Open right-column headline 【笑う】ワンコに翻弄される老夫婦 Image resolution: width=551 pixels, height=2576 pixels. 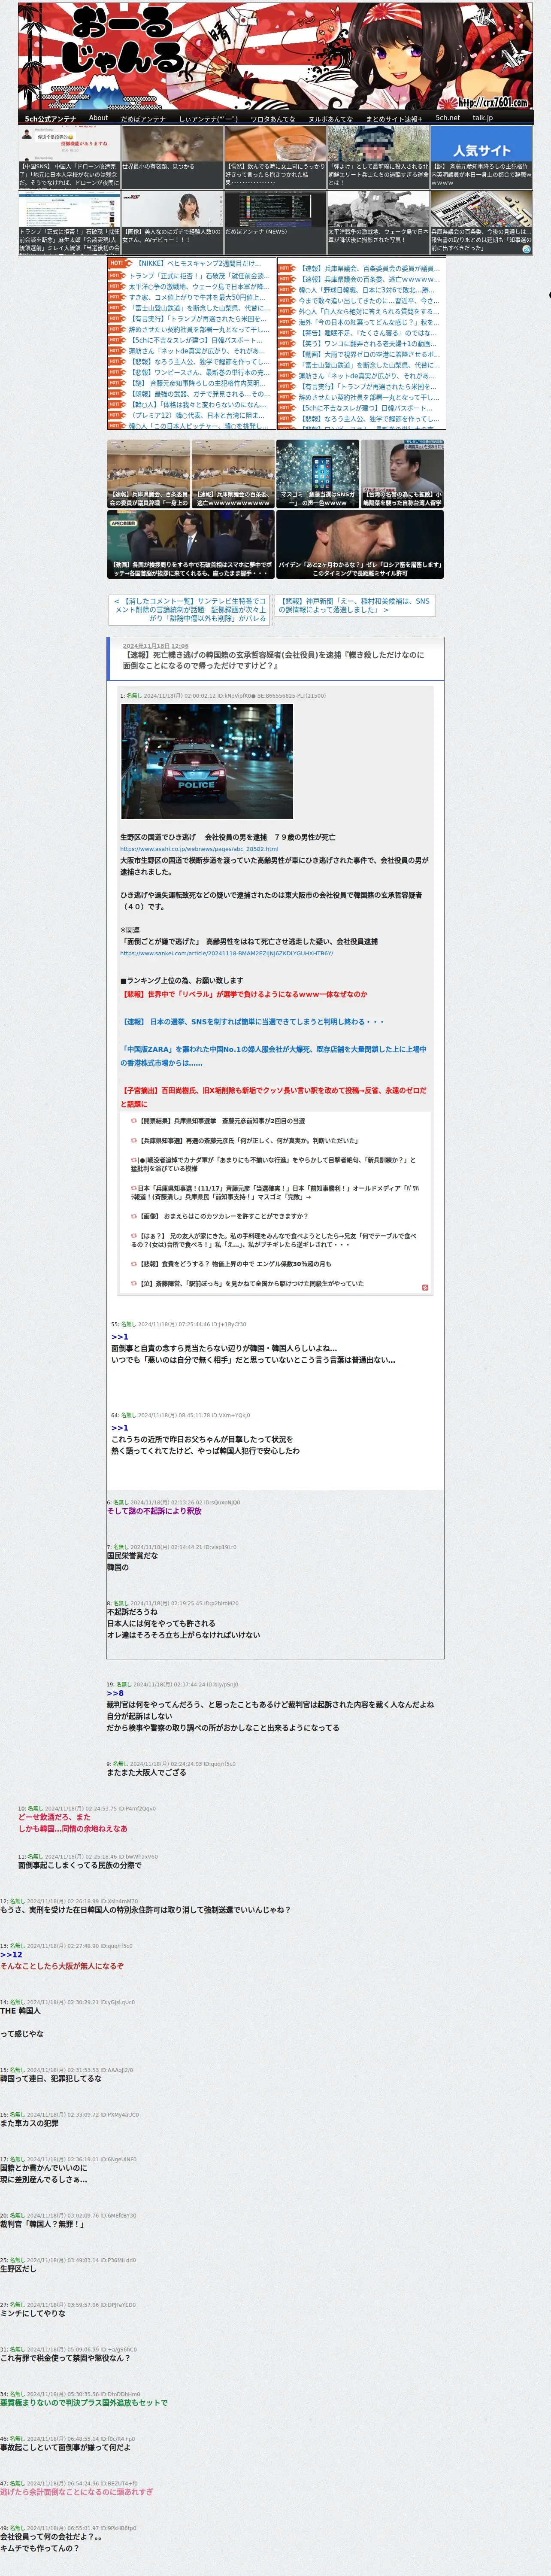368,344
